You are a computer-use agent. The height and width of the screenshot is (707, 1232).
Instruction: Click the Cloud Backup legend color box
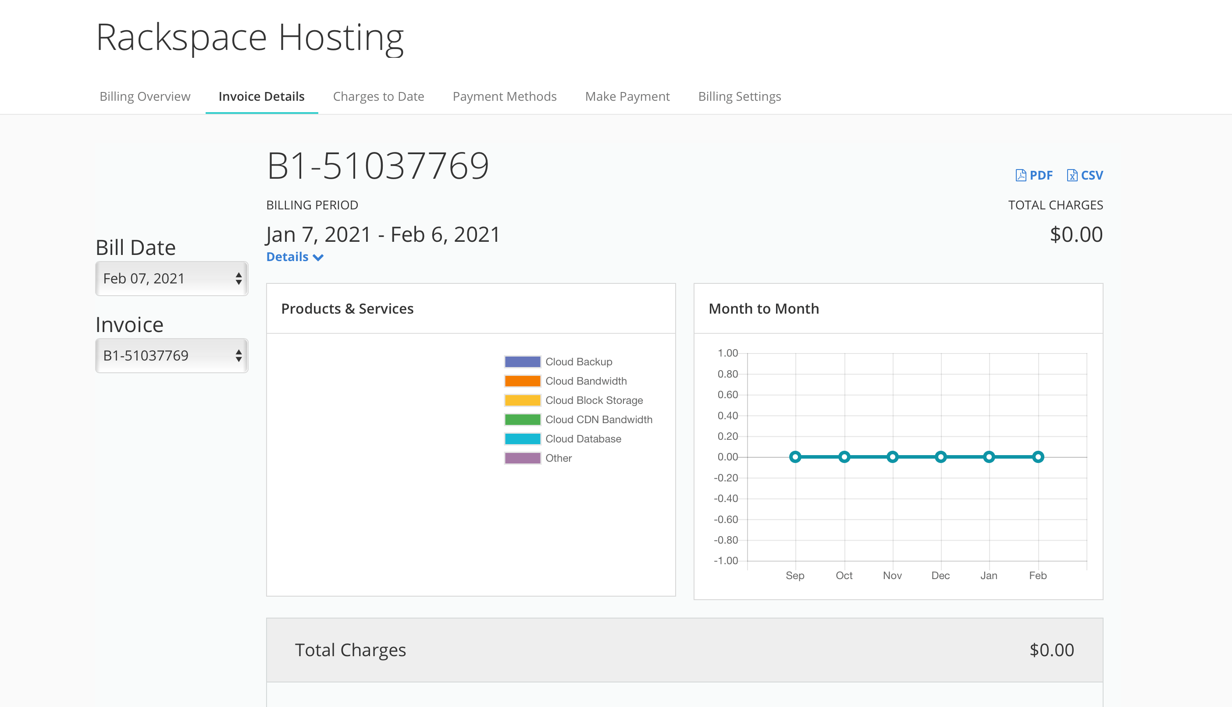[522, 361]
